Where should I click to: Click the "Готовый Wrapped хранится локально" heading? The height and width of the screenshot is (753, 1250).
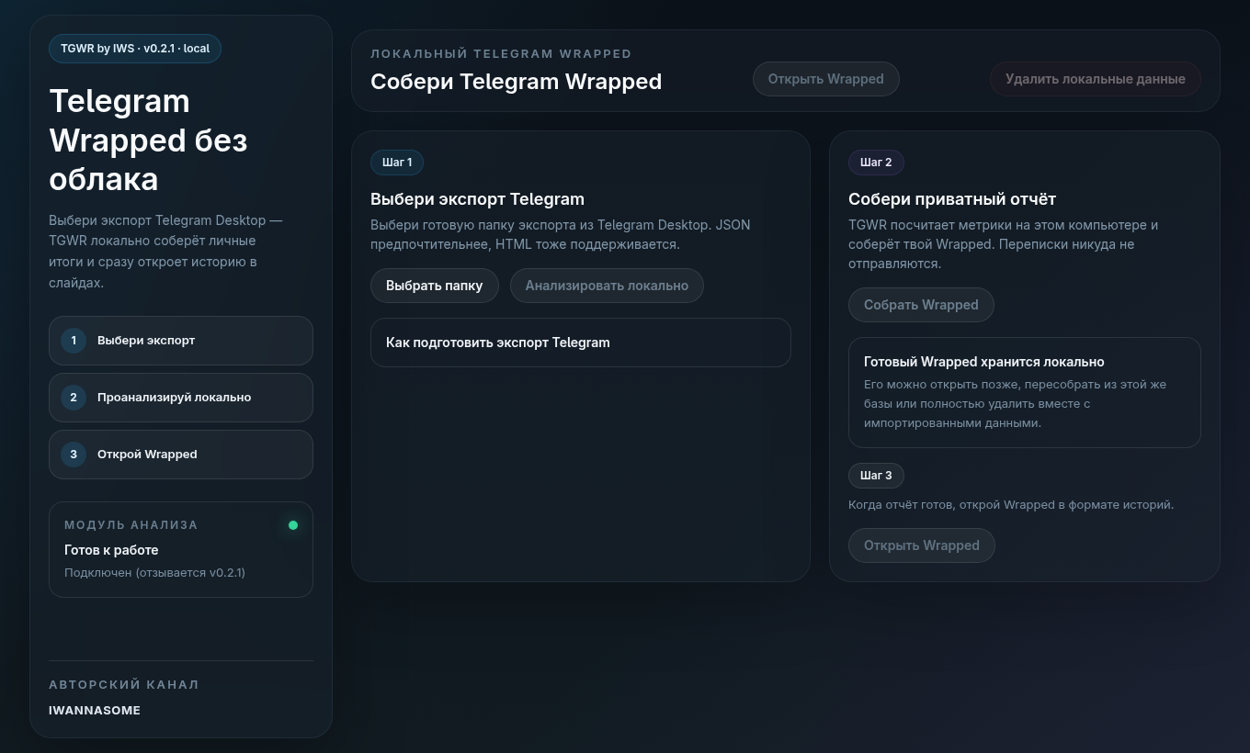point(984,362)
